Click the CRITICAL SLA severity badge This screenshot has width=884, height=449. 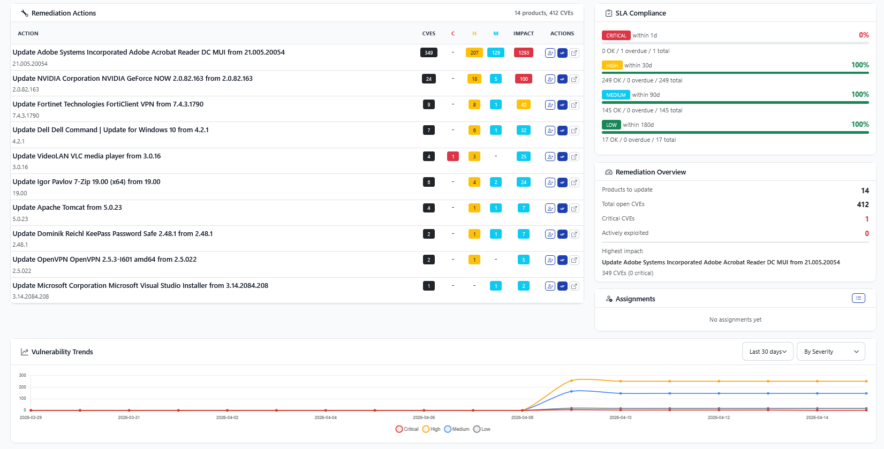click(x=616, y=35)
